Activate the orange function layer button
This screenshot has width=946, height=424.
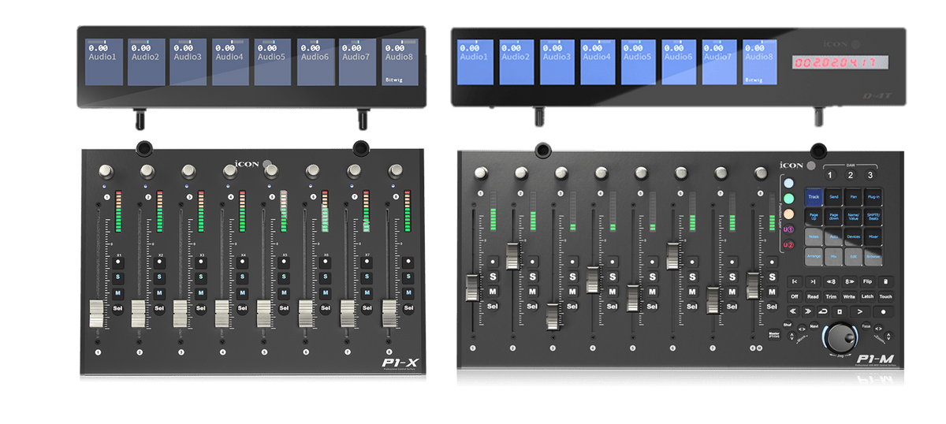click(x=788, y=214)
